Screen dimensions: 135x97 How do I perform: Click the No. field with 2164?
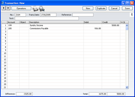tap(20, 15)
